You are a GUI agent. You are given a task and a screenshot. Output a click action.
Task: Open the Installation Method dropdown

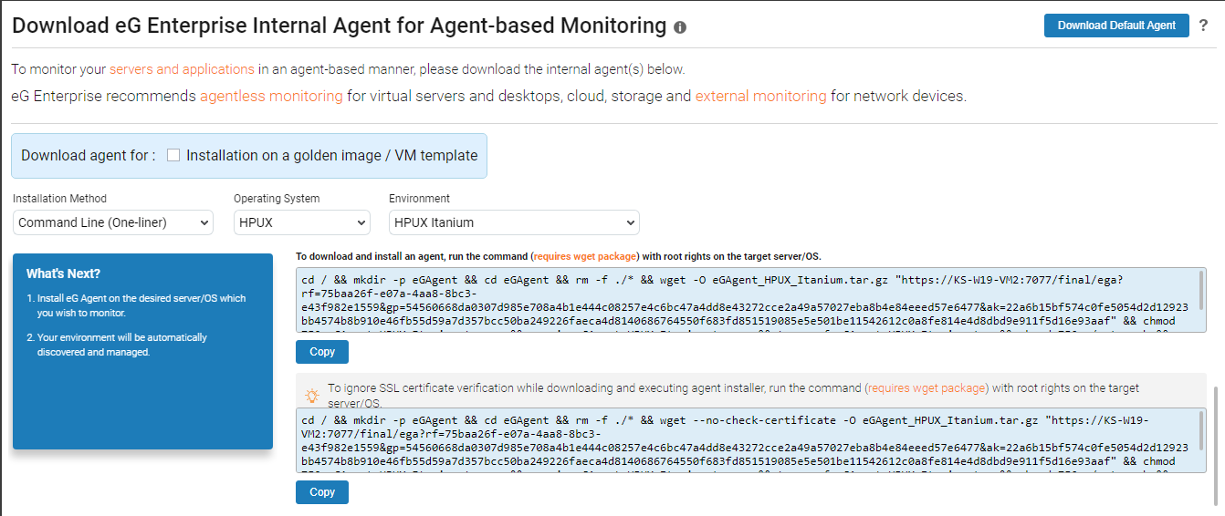(113, 222)
